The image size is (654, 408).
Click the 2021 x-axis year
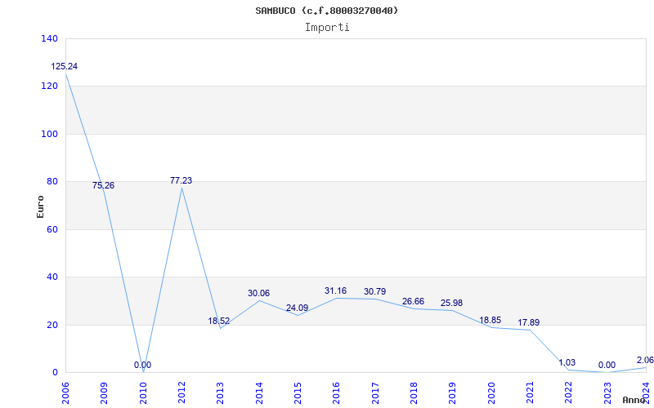[x=530, y=393]
